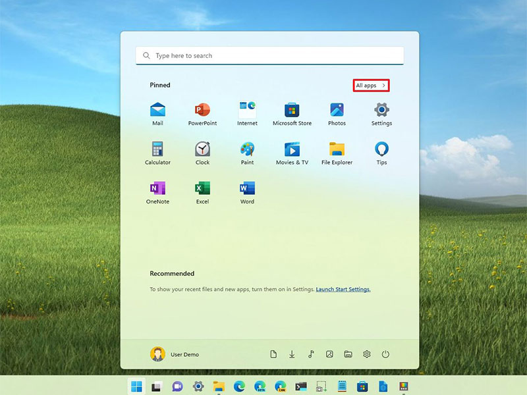Click the Recommended section heading

tap(172, 273)
